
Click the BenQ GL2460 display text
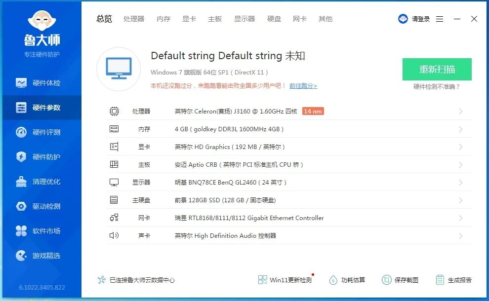tap(231, 182)
